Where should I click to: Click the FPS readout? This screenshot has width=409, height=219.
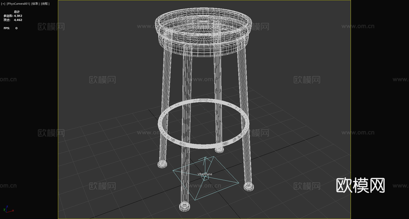point(11,28)
